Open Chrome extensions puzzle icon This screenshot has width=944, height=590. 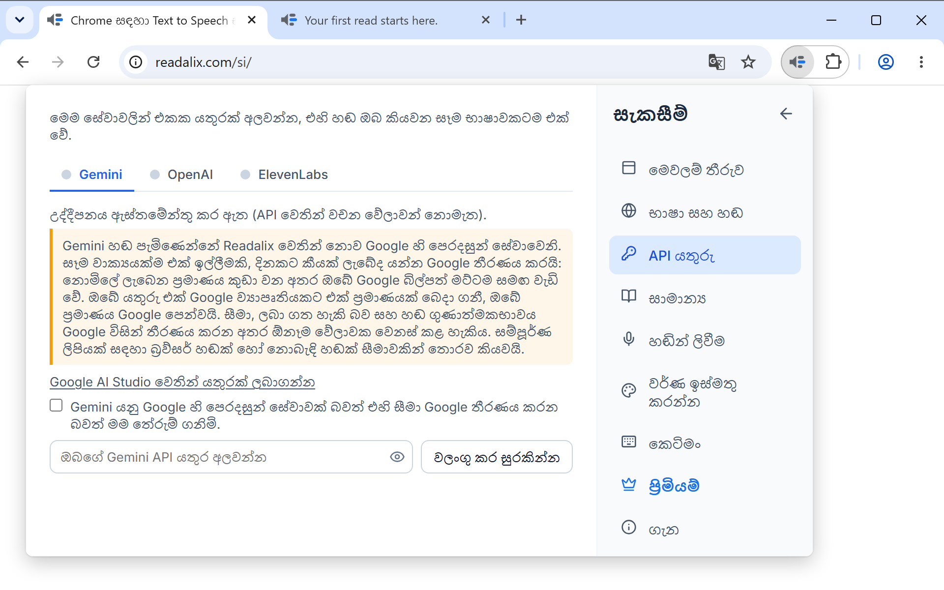click(833, 62)
